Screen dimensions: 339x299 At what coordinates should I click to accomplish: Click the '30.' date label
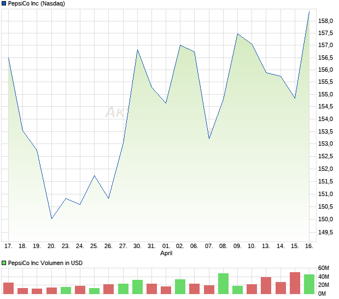tap(137, 246)
